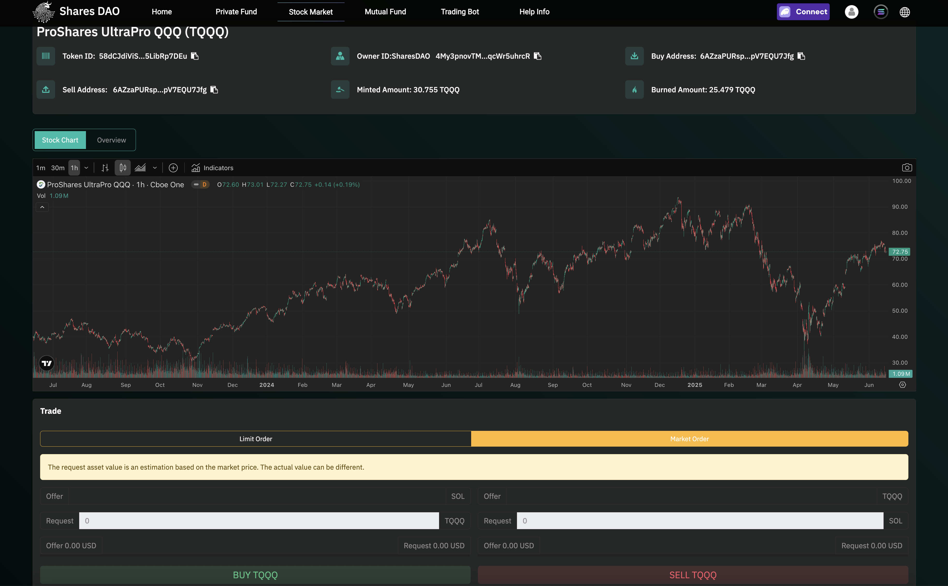
Task: Click the BUY TQQQ button
Action: point(255,575)
